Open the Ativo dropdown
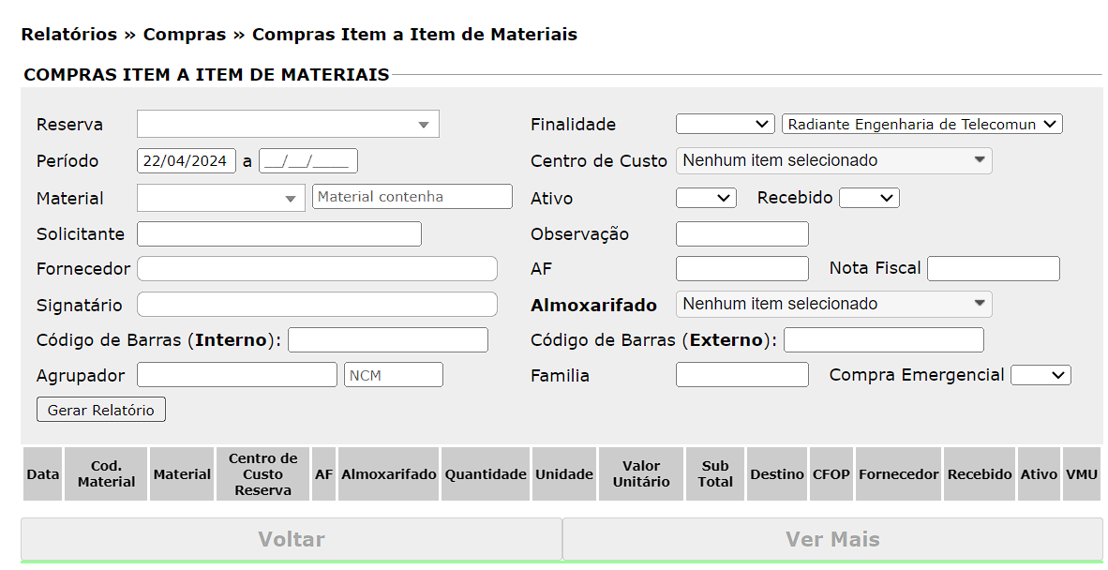 (706, 198)
